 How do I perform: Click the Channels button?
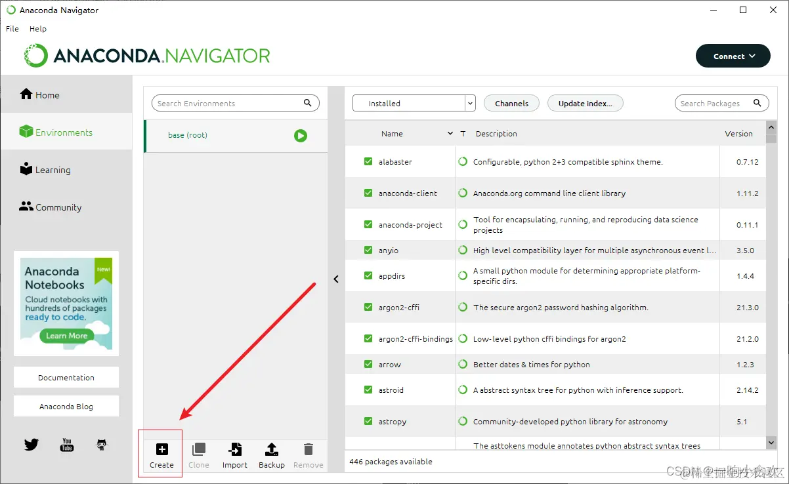point(511,103)
